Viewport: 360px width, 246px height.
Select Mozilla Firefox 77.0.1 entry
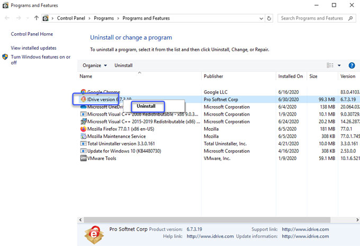pyautogui.click(x=121, y=129)
